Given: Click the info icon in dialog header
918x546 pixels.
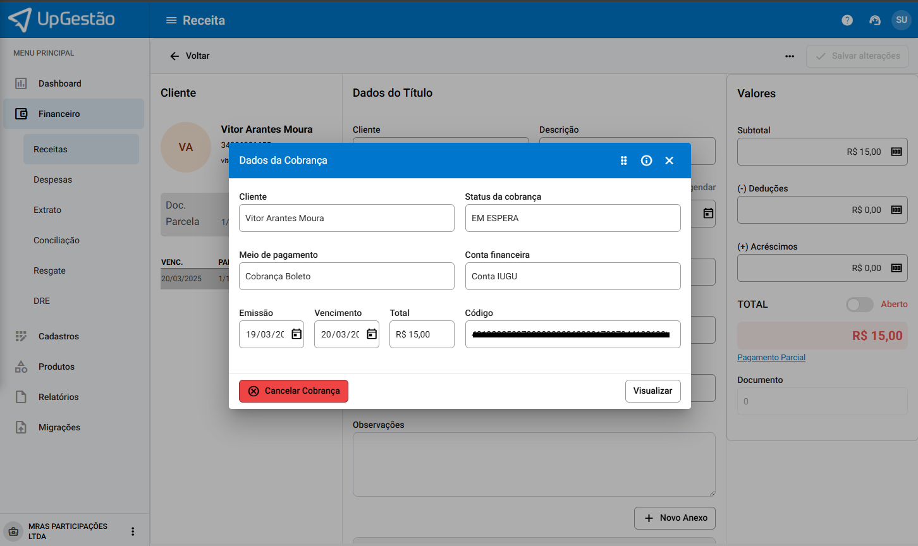Looking at the screenshot, I should click(646, 161).
